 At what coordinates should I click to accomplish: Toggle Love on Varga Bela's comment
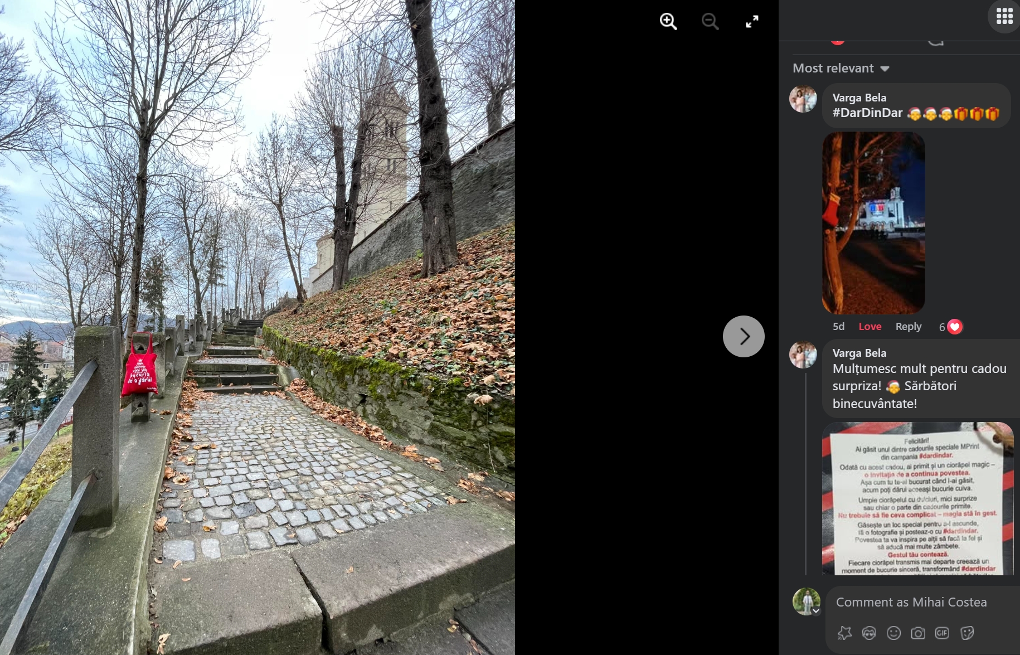[870, 327]
